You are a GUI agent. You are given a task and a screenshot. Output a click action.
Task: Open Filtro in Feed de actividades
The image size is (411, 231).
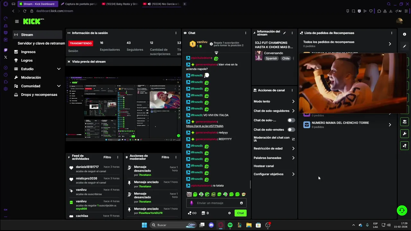107,157
